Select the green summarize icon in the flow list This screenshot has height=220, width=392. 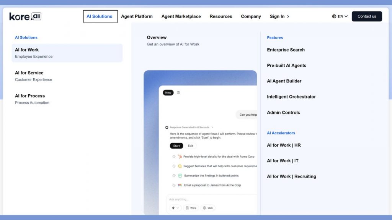[180, 176]
